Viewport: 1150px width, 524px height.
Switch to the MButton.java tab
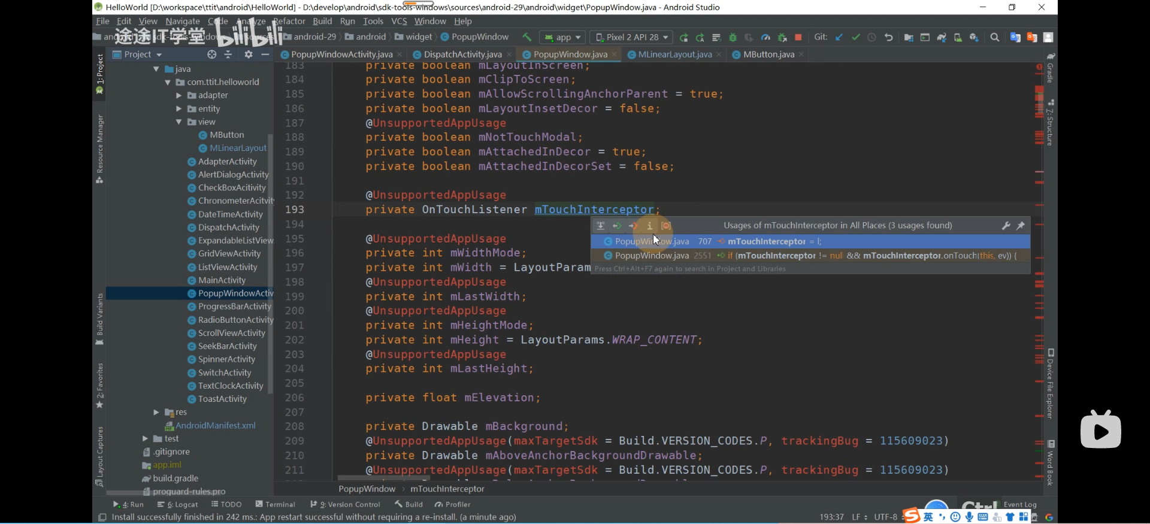click(x=768, y=54)
